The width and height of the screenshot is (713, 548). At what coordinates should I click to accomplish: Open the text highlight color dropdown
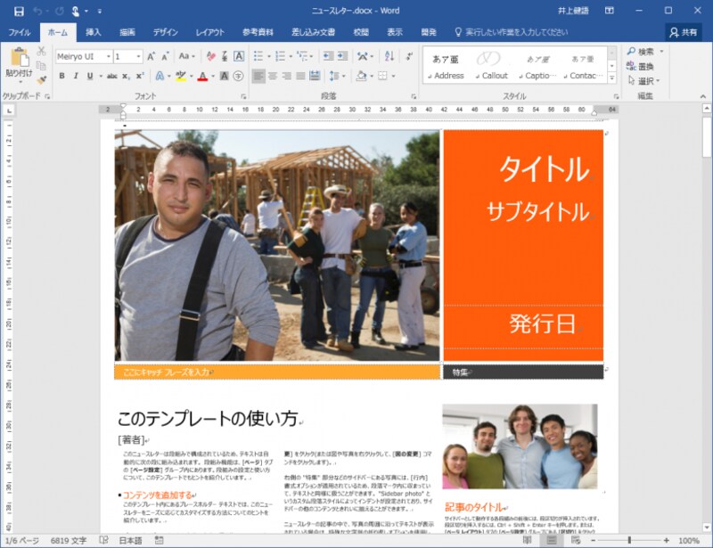pyautogui.click(x=192, y=75)
